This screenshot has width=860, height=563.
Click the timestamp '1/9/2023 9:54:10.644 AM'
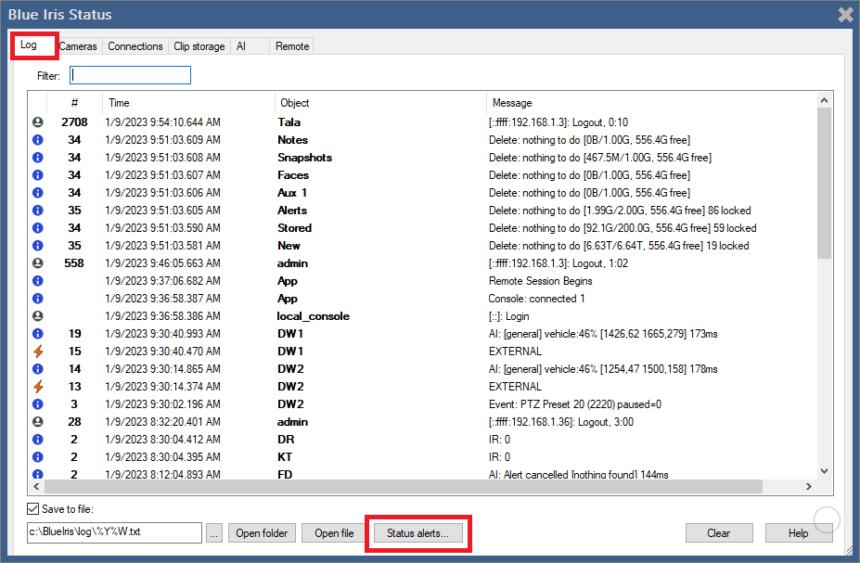(x=162, y=122)
